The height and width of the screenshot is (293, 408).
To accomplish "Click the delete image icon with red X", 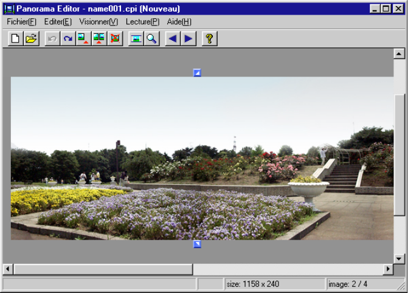I will [x=114, y=39].
